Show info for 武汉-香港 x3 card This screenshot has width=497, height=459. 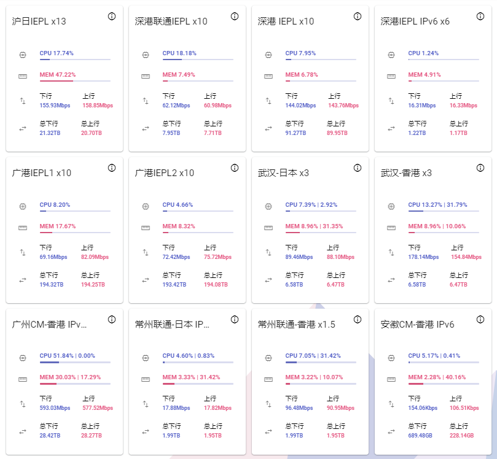[480, 168]
